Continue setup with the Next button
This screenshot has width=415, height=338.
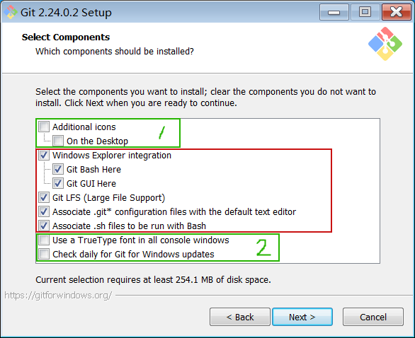pyautogui.click(x=302, y=317)
